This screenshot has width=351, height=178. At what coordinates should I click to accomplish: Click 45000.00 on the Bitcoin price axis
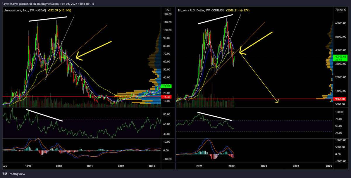pos(341,50)
